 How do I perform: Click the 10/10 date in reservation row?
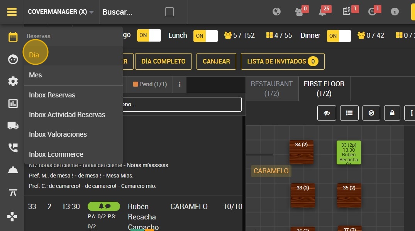[x=233, y=206]
